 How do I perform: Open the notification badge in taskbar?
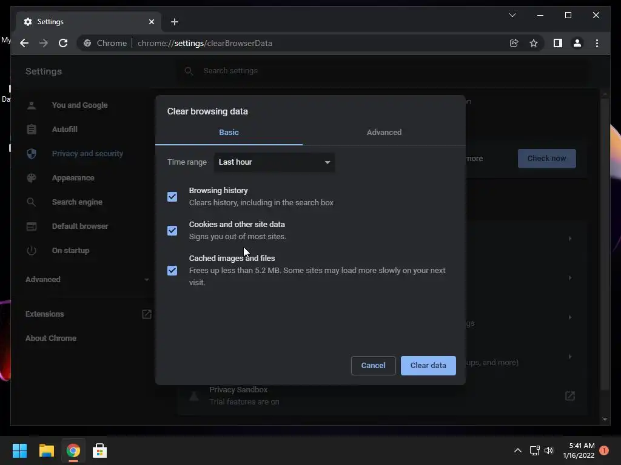click(x=604, y=450)
